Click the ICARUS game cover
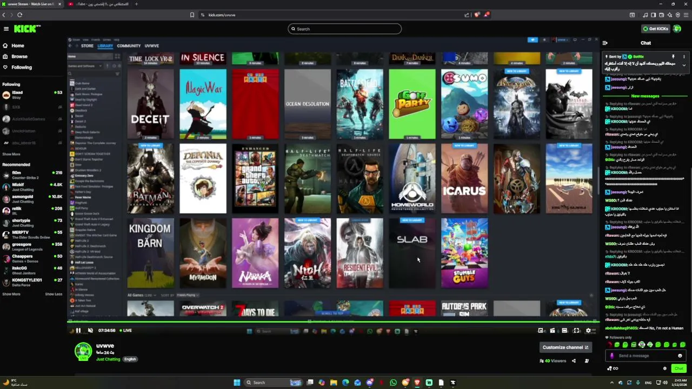 464,178
